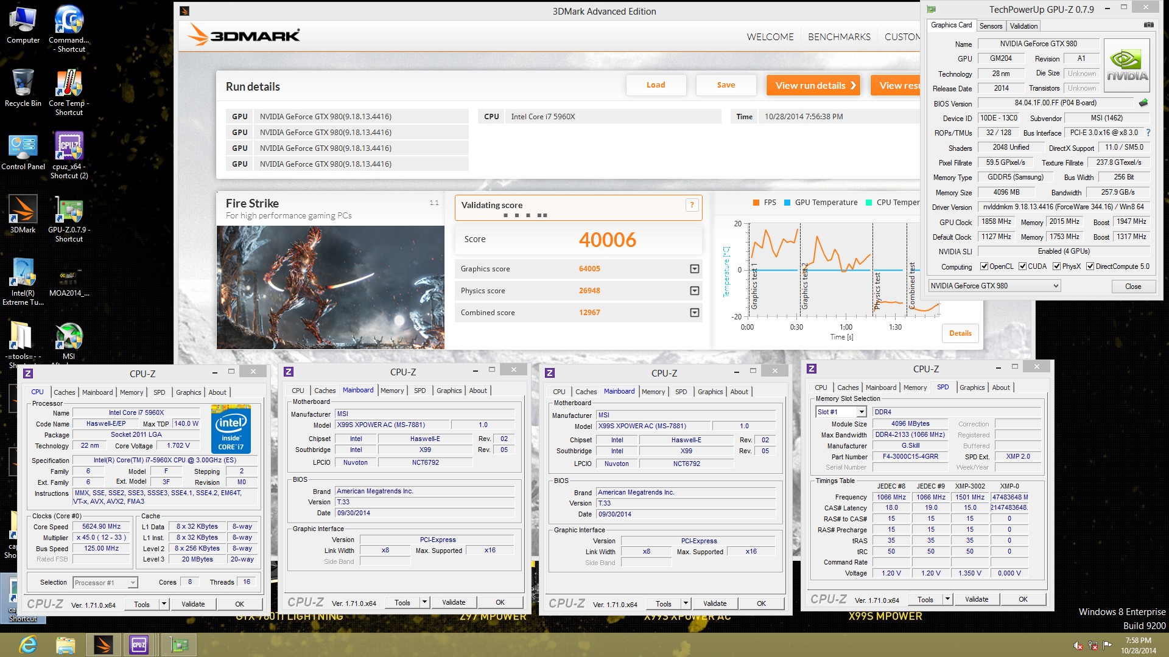Screen dimensions: 1169x657
Task: Expand the Physics score details
Action: click(694, 291)
